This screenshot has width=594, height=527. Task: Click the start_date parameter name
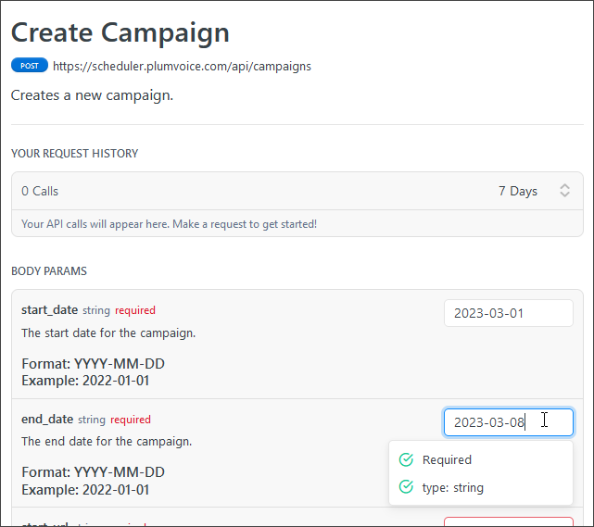[50, 310]
